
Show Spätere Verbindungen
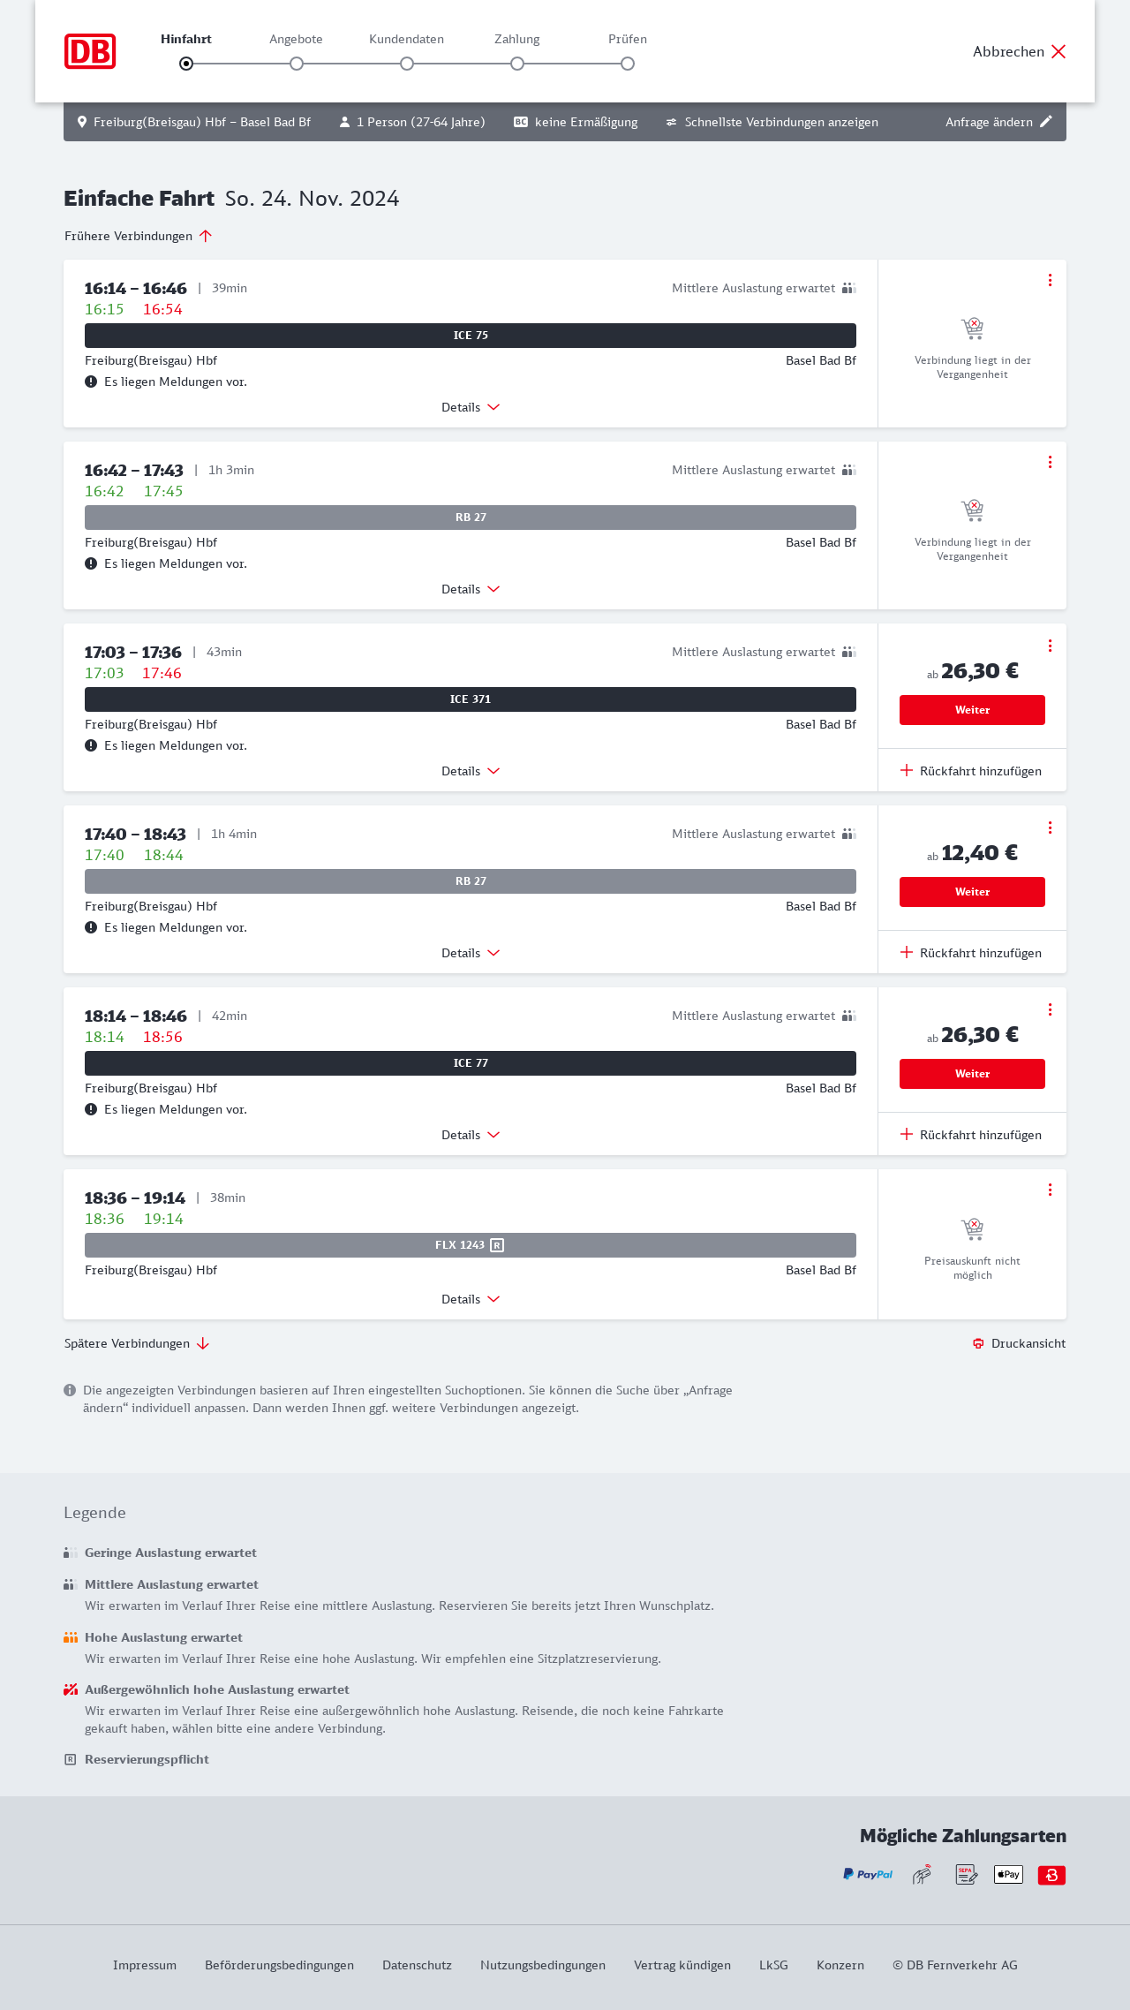[x=137, y=1343]
